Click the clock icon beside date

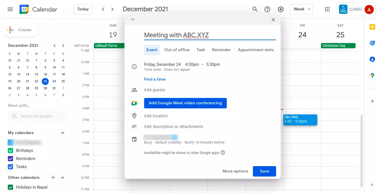click(x=134, y=67)
